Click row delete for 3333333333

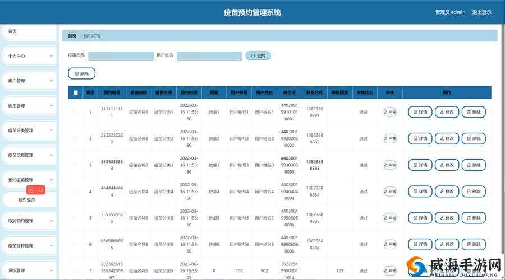click(x=474, y=165)
